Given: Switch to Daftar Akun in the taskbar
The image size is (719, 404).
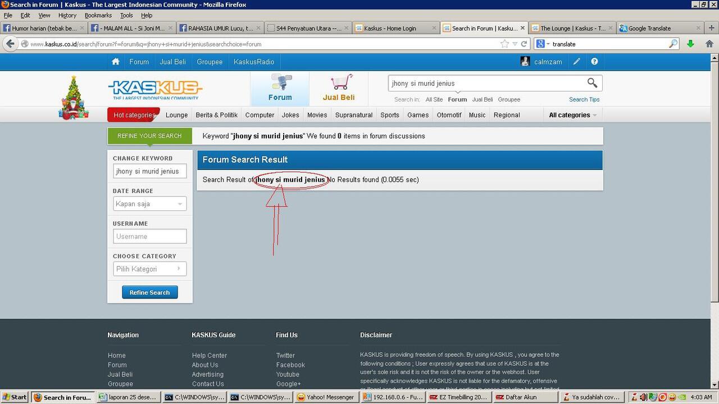Looking at the screenshot, I should (526, 397).
